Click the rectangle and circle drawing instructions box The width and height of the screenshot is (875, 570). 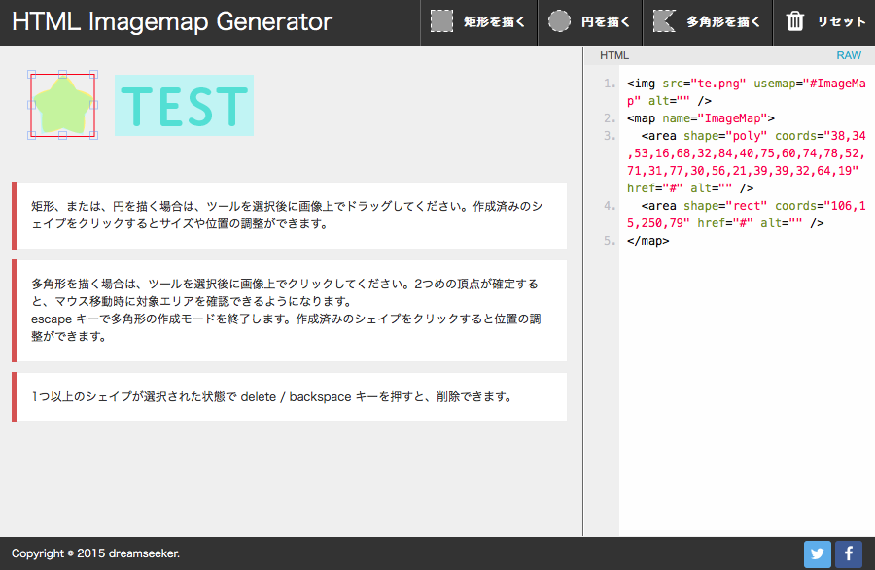point(289,215)
